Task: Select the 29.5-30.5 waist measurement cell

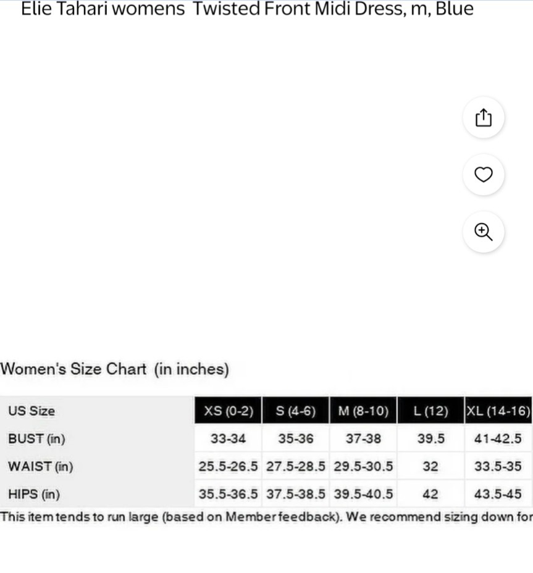Action: tap(363, 466)
